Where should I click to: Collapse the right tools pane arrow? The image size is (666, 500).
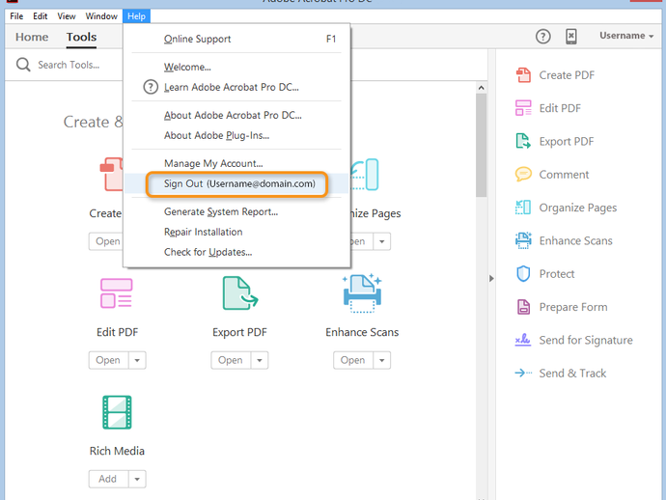(491, 279)
